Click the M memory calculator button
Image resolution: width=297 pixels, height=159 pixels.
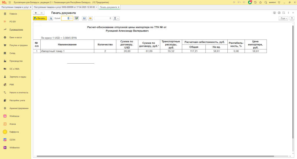click(234, 2)
